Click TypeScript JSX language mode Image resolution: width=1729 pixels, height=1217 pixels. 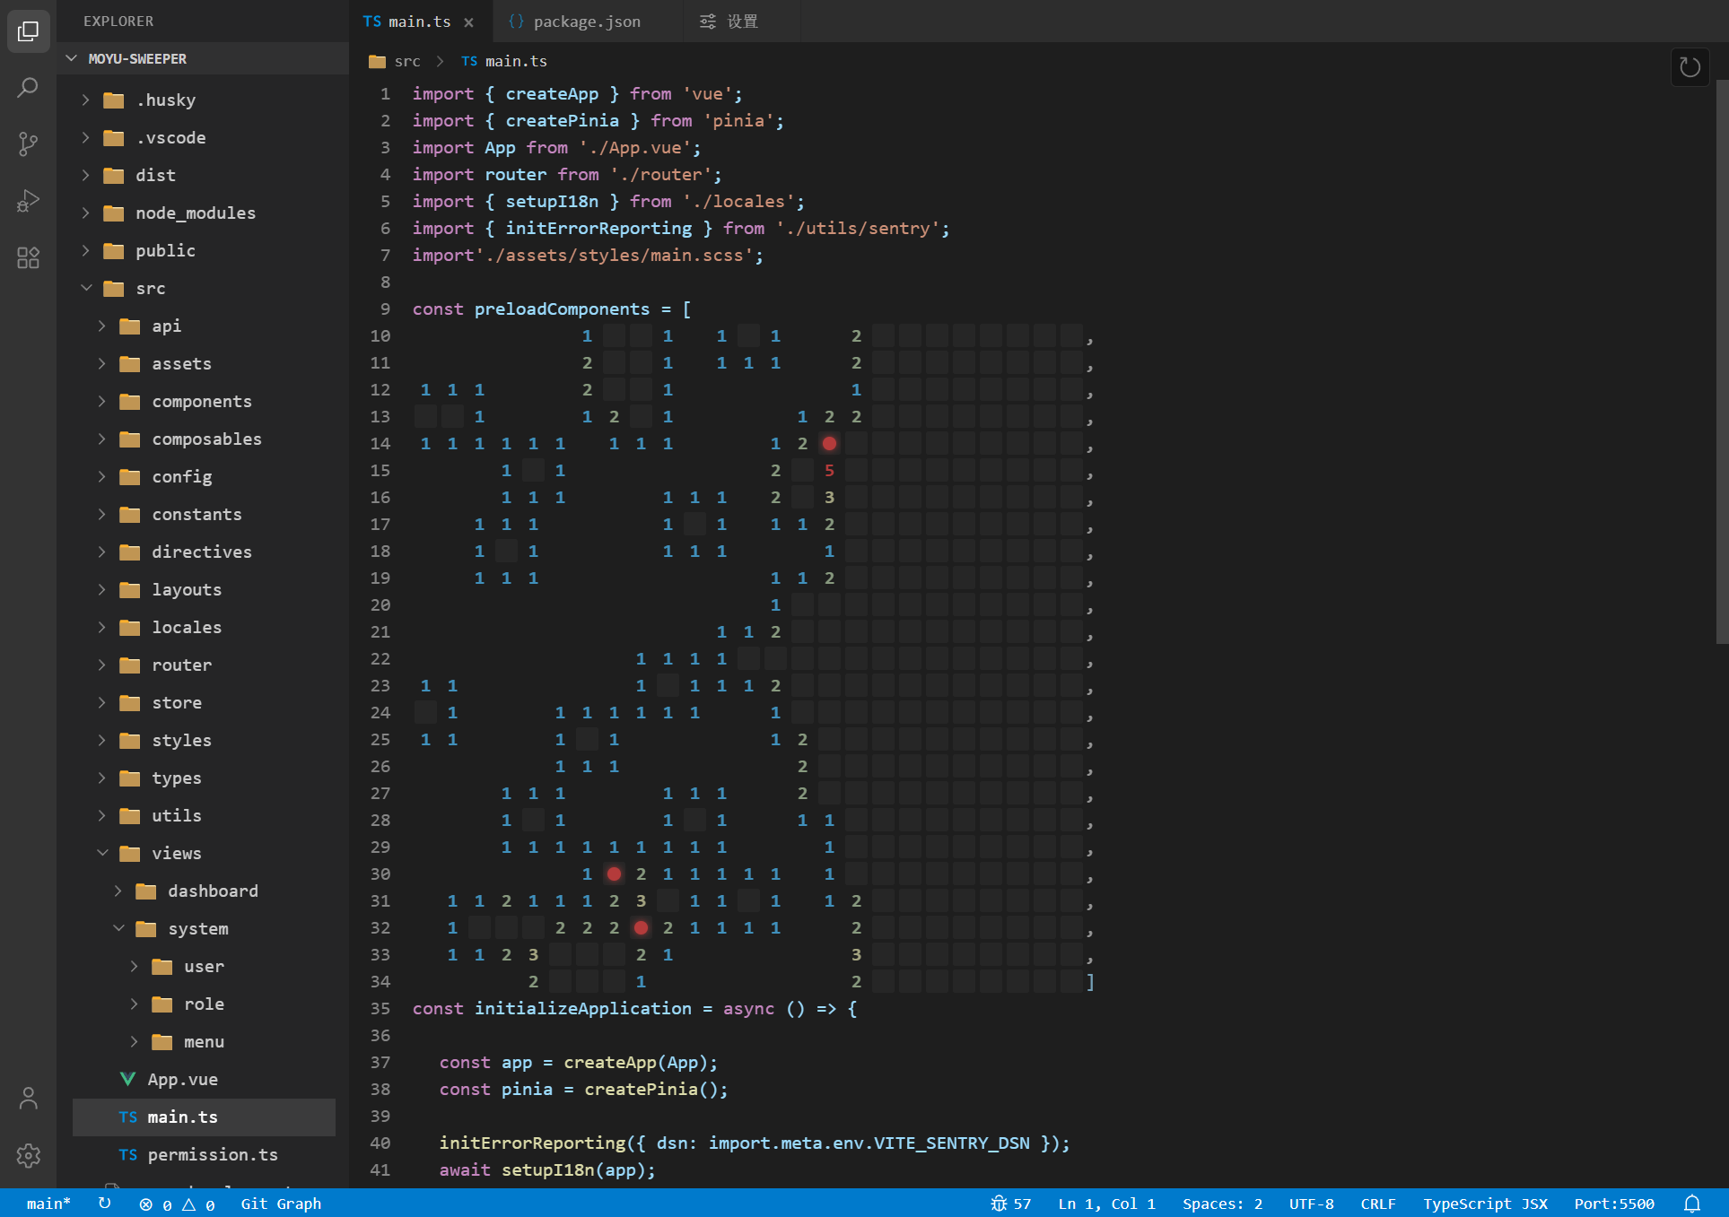1485,1204
